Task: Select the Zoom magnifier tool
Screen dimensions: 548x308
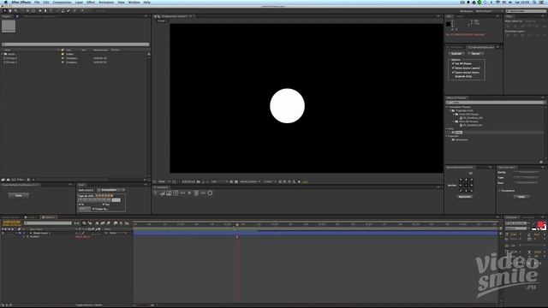Action: tap(15, 11)
